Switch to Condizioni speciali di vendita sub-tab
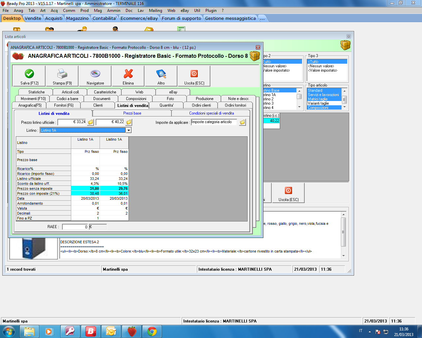 [x=211, y=113]
